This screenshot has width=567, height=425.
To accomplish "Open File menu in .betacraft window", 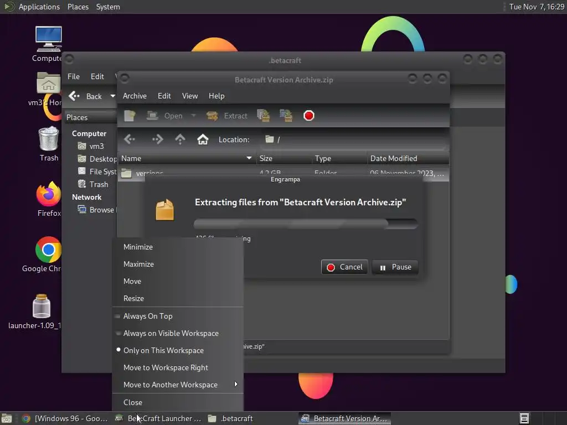I will (74, 76).
